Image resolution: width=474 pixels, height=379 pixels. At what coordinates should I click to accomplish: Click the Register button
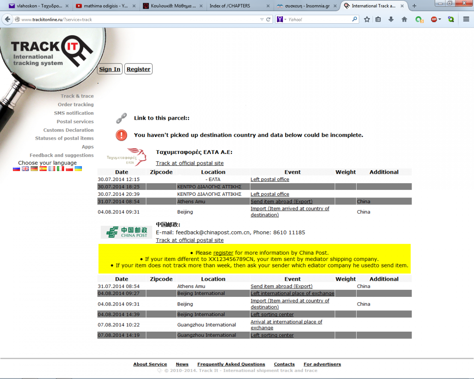(139, 69)
